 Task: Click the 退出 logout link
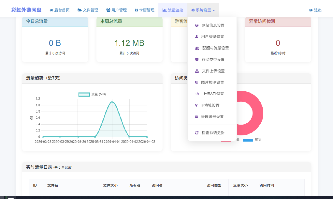[x=315, y=10]
